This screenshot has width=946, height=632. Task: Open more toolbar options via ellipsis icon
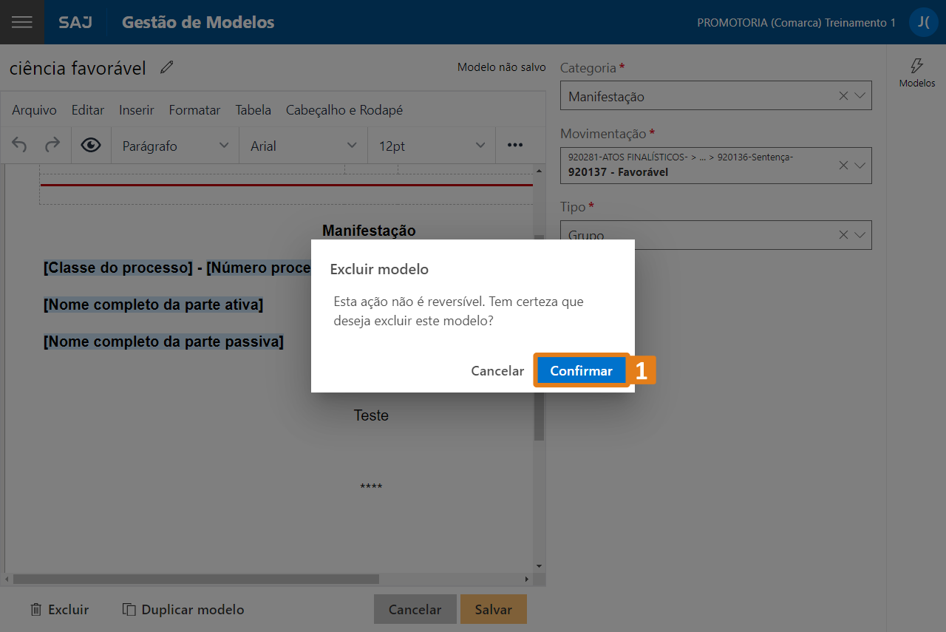[515, 146]
